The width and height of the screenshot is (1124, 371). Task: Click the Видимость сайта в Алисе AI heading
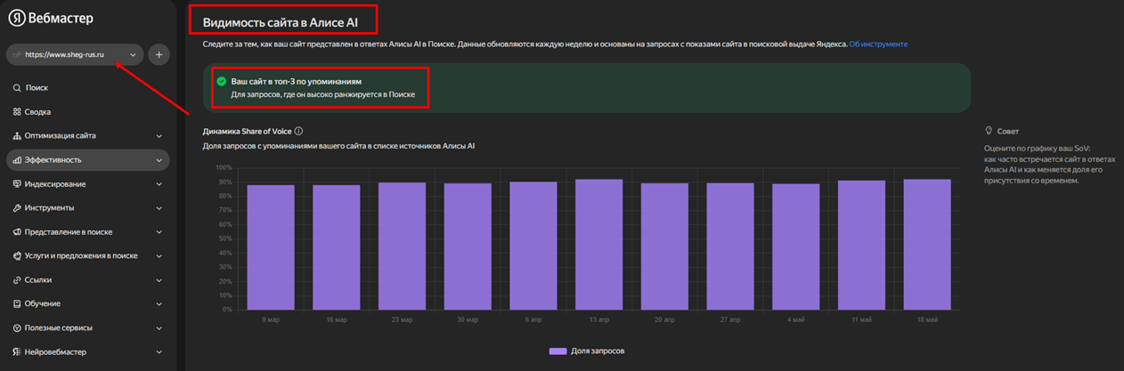(281, 21)
